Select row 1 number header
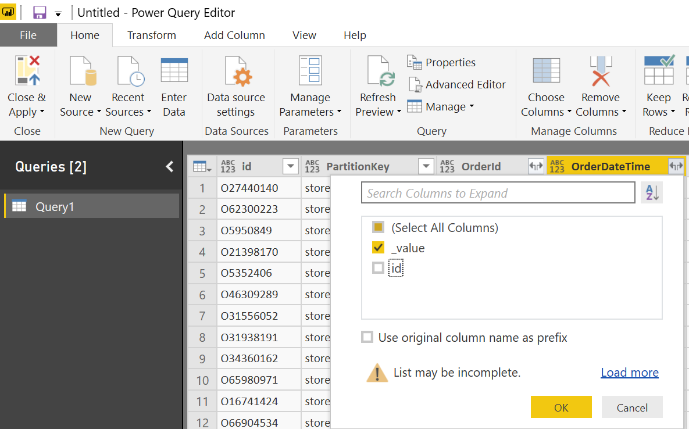This screenshot has height=429, width=689. 202,188
